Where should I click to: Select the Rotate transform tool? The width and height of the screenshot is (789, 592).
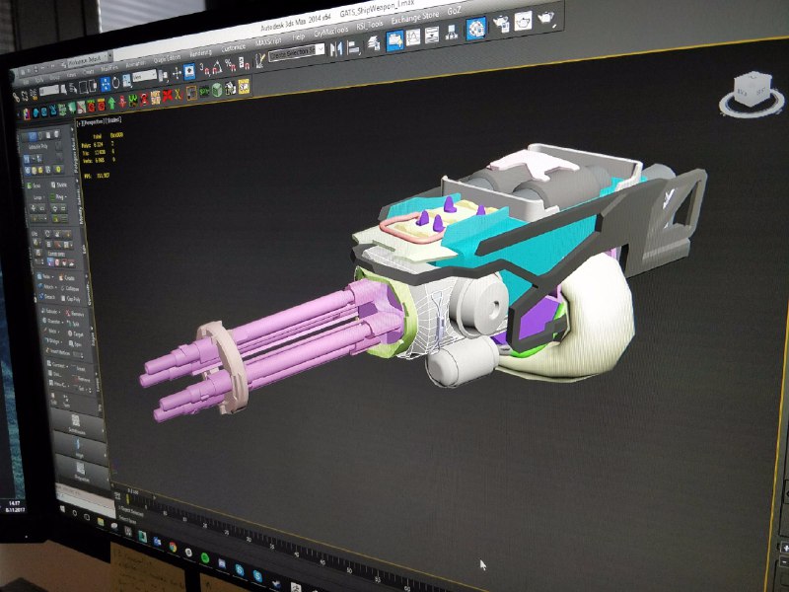[115, 83]
